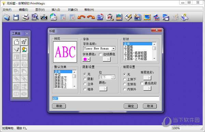Click the redo arrow icon

[x=91, y=17]
